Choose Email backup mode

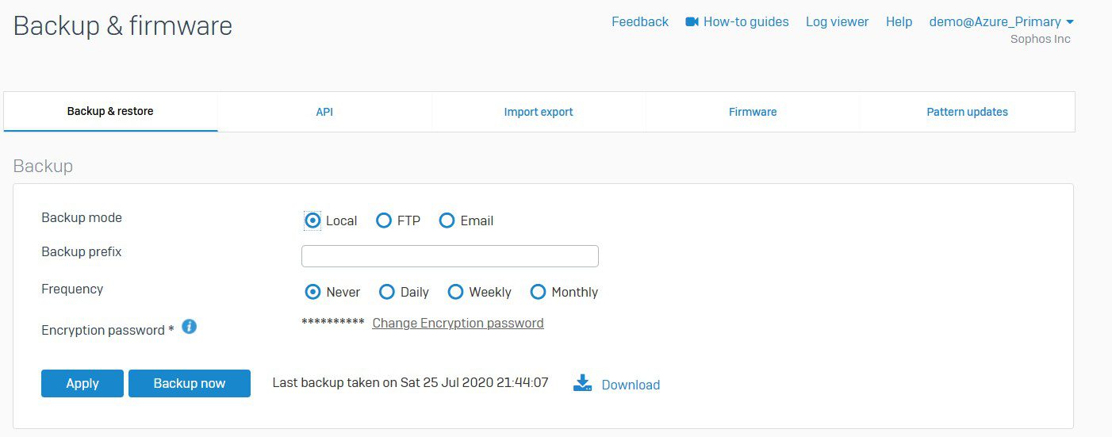point(447,220)
